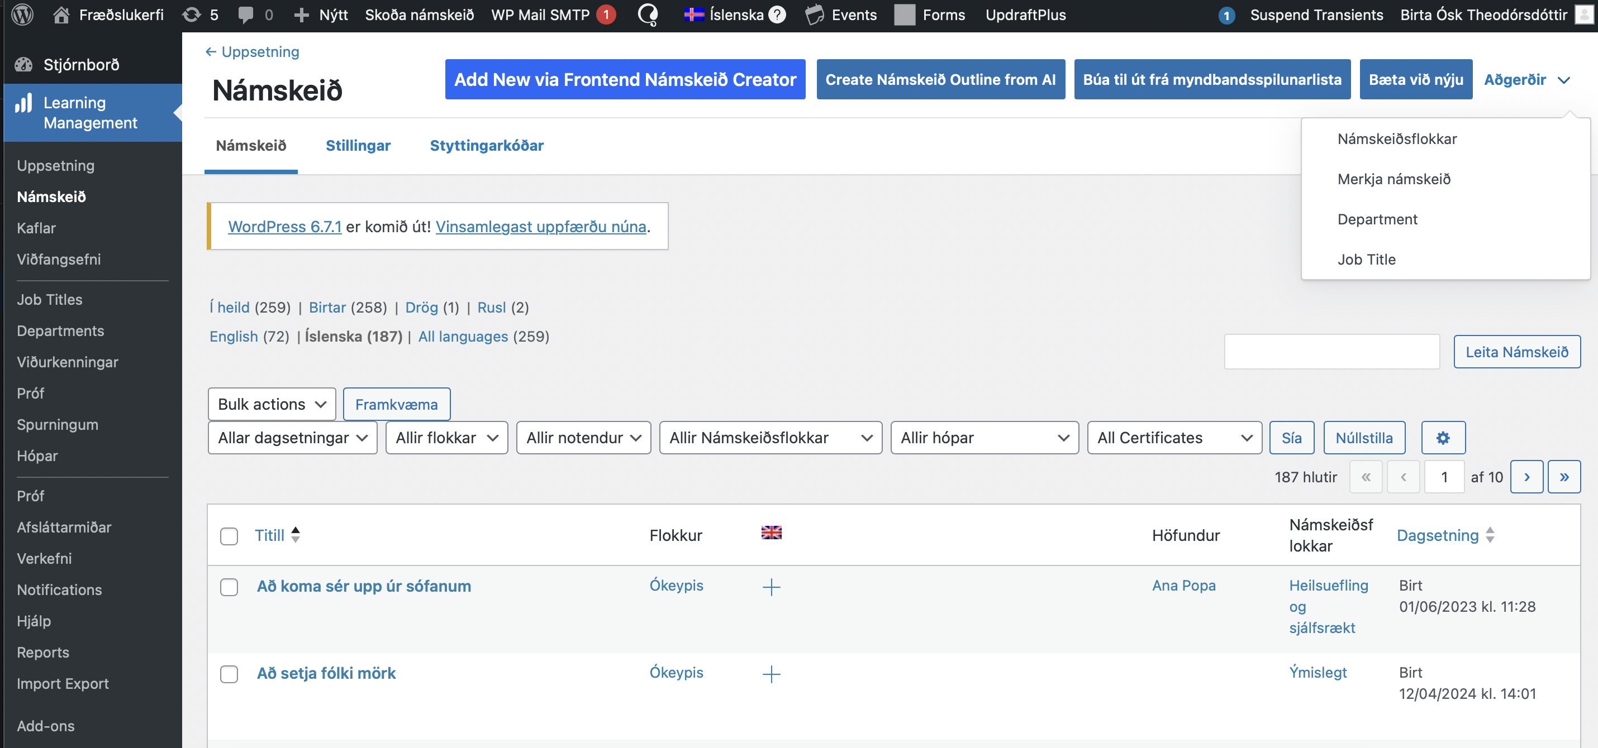Screen dimensions: 1598x748
Task: Click the course search input field
Action: [x=1331, y=351]
